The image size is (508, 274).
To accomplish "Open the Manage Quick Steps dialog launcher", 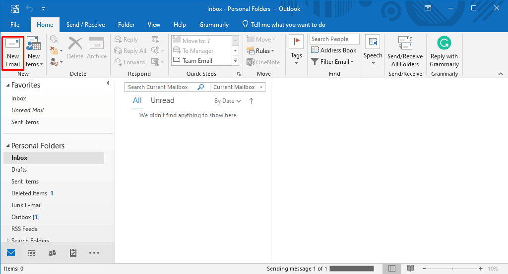I will tap(239, 74).
